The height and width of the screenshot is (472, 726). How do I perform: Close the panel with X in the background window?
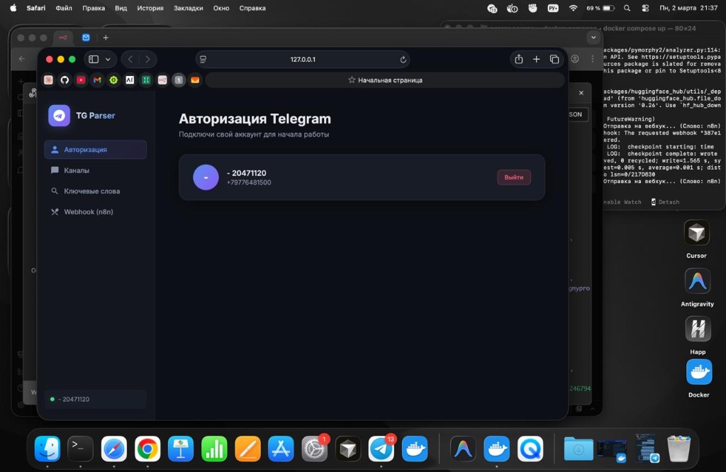(x=581, y=93)
